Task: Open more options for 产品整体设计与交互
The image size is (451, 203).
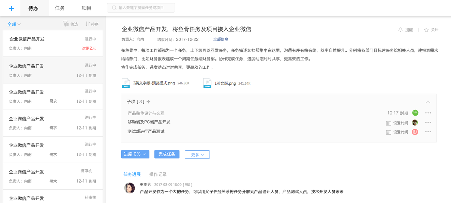Action: click(x=428, y=113)
